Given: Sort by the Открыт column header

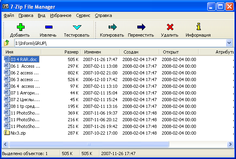Looking at the screenshot, I should (179, 52).
